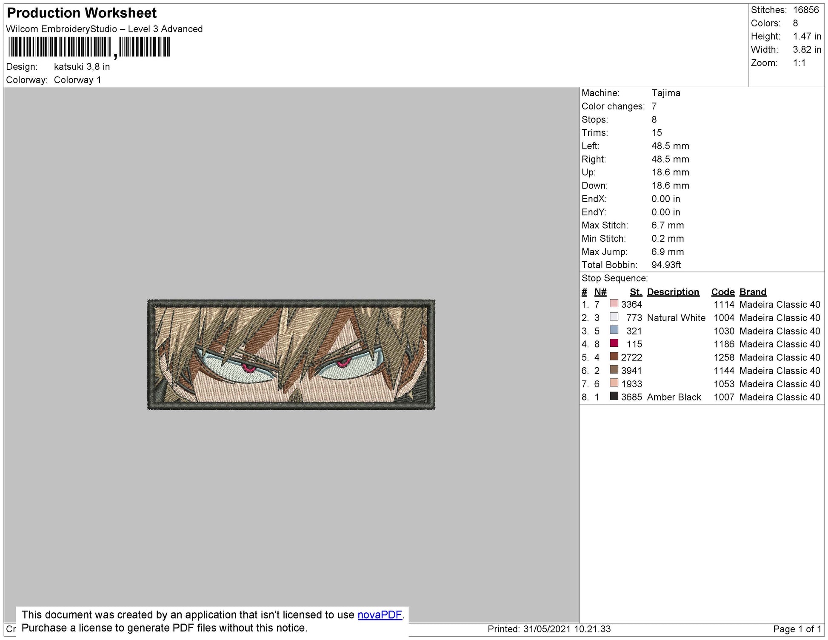Screen dimensions: 828x640
Task: Click the novaPDF link in the notice
Action: click(380, 615)
